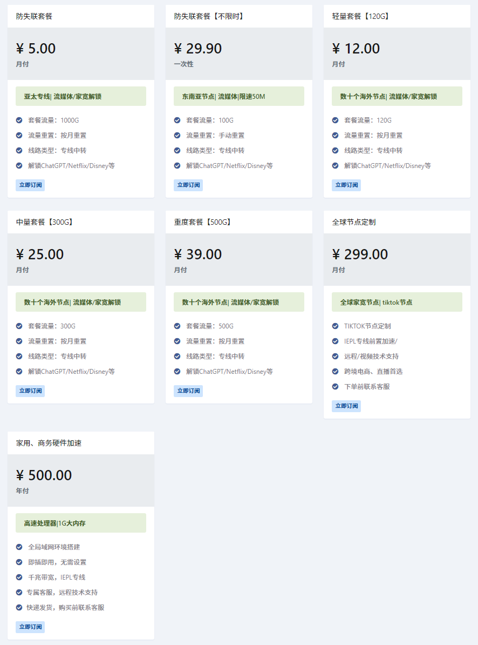Image resolution: width=478 pixels, height=645 pixels.
Task: Click the 亚太专线| 流媒体/家宽解锁 banner
Action: click(x=81, y=96)
